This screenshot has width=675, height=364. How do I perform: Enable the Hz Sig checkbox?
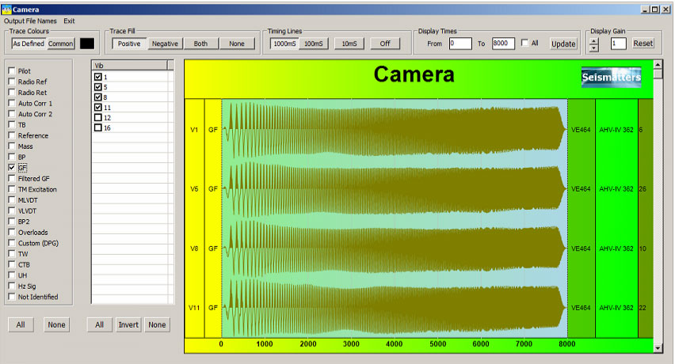point(12,286)
